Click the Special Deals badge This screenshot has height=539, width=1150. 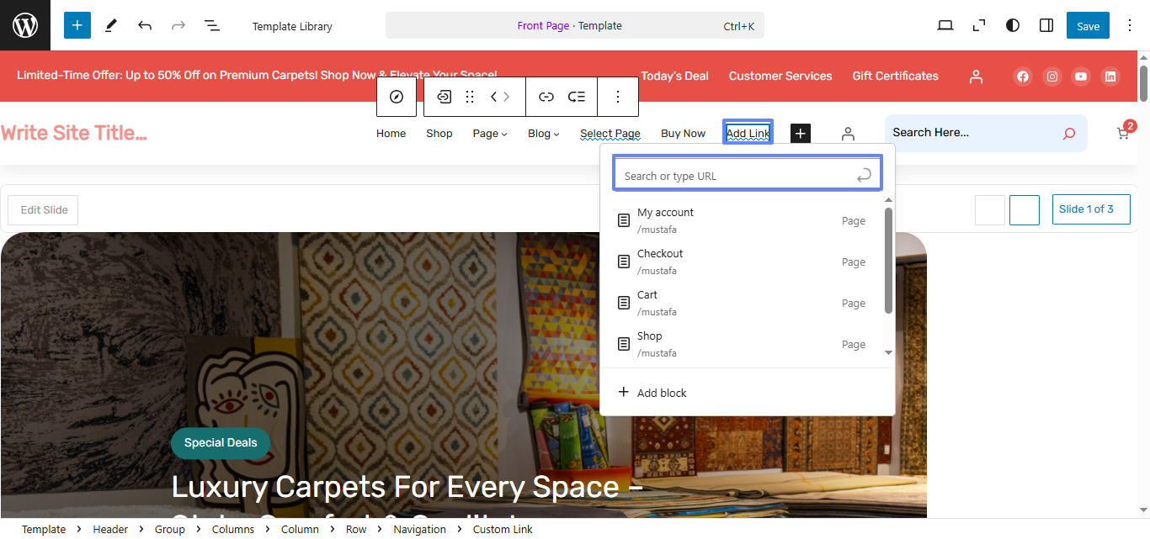[221, 443]
